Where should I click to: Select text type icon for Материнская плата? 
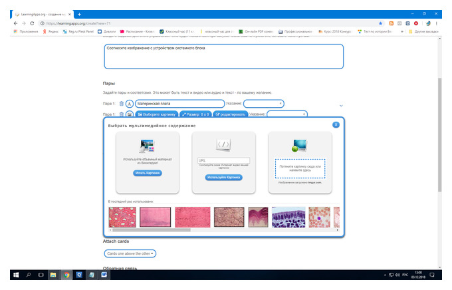pos(130,104)
